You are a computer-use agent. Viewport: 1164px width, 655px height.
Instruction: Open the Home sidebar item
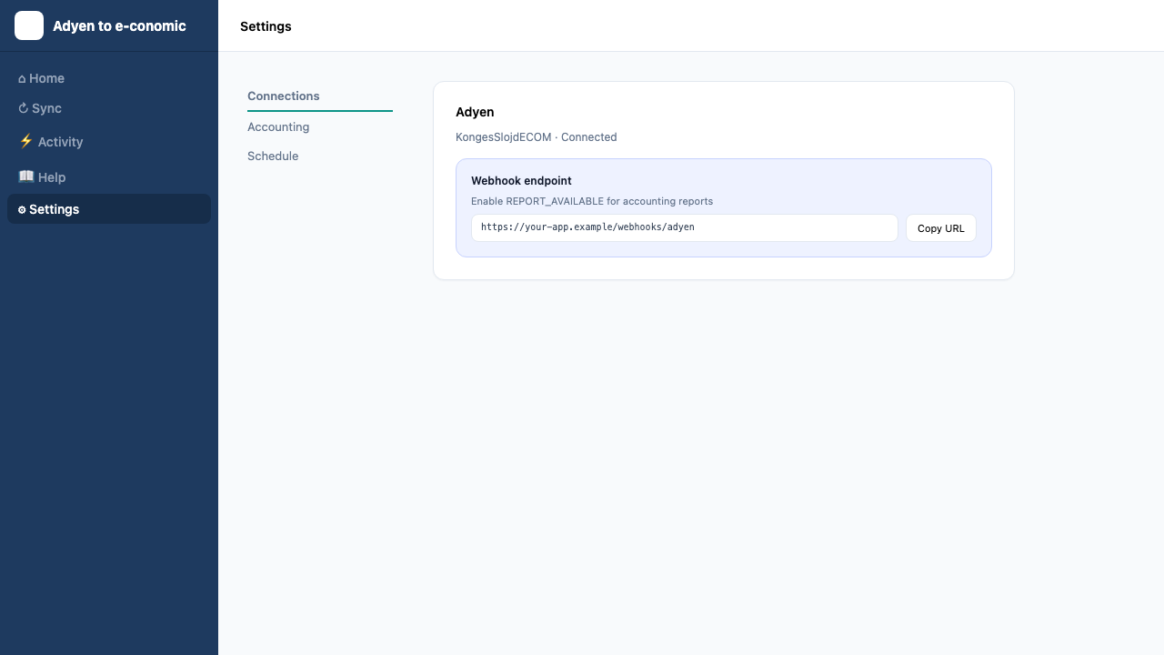[x=109, y=78]
